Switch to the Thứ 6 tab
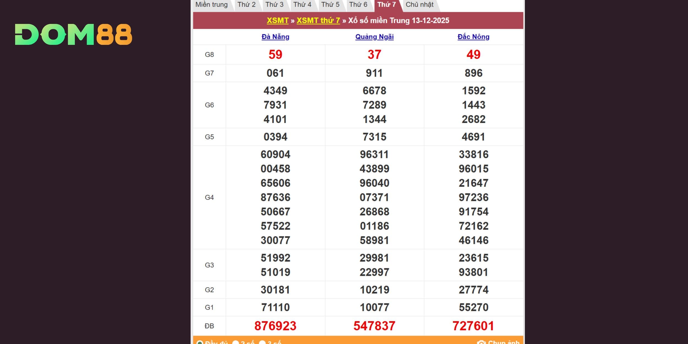Viewport: 688px width, 344px height. (x=358, y=5)
